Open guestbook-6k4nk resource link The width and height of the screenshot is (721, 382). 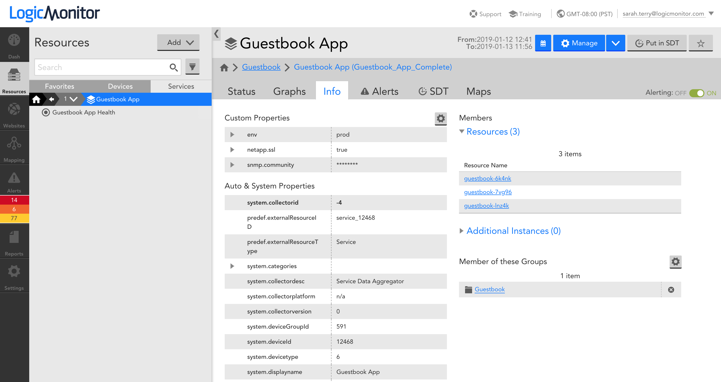tap(487, 178)
